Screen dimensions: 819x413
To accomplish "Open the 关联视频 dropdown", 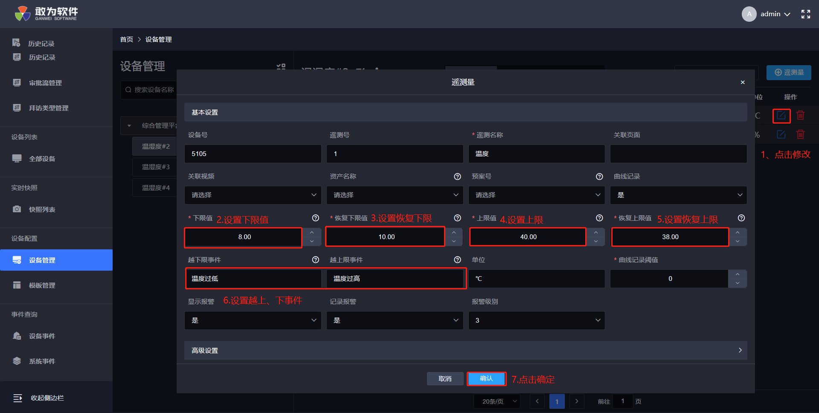I will click(x=253, y=195).
